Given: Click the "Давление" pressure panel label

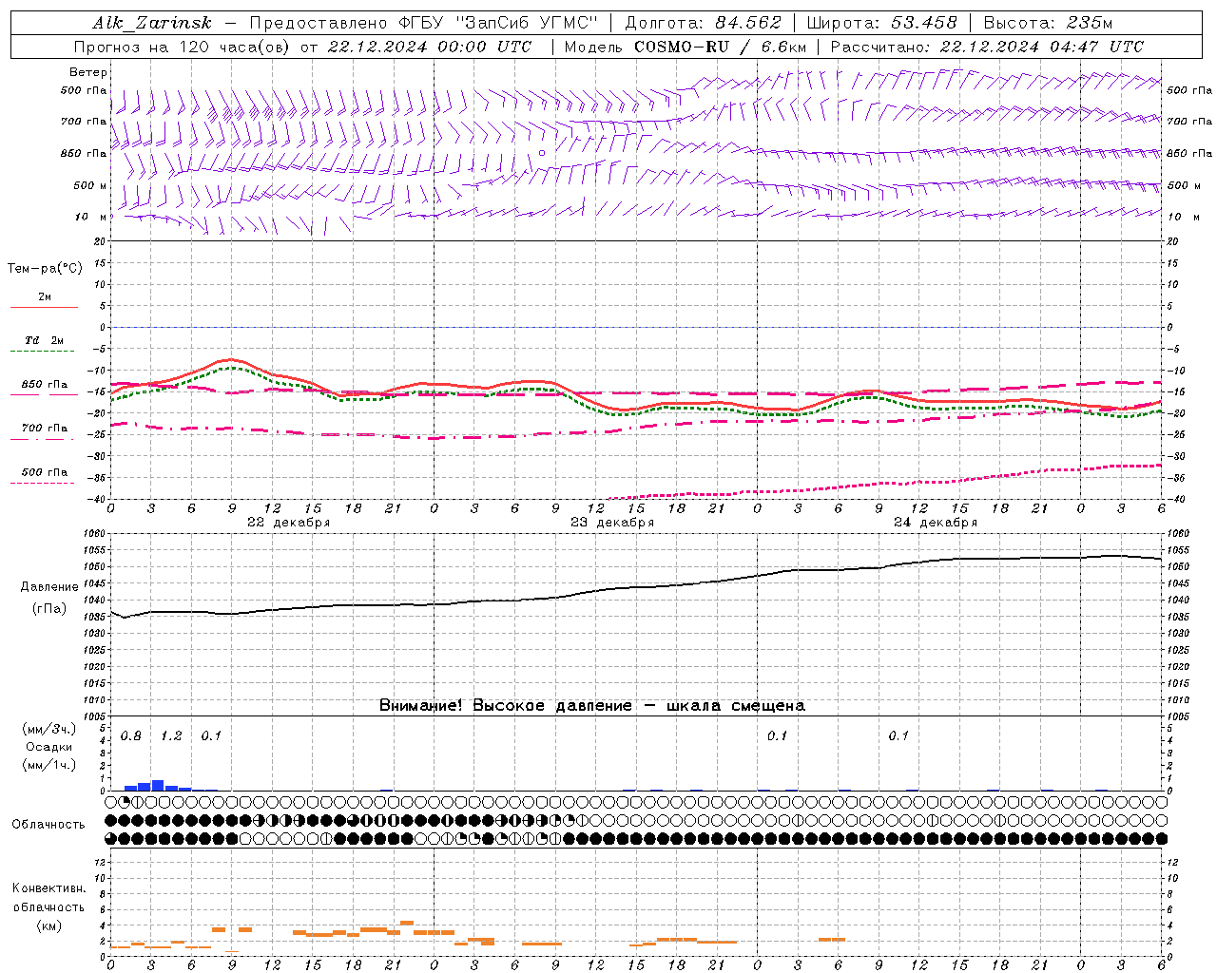Looking at the screenshot, I should tap(49, 587).
